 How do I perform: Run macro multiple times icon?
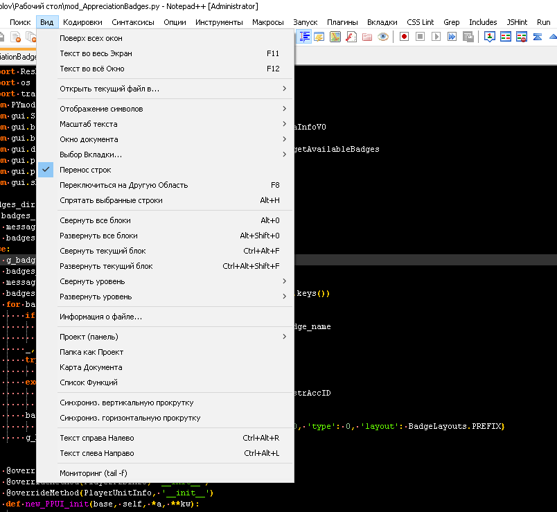click(x=452, y=37)
